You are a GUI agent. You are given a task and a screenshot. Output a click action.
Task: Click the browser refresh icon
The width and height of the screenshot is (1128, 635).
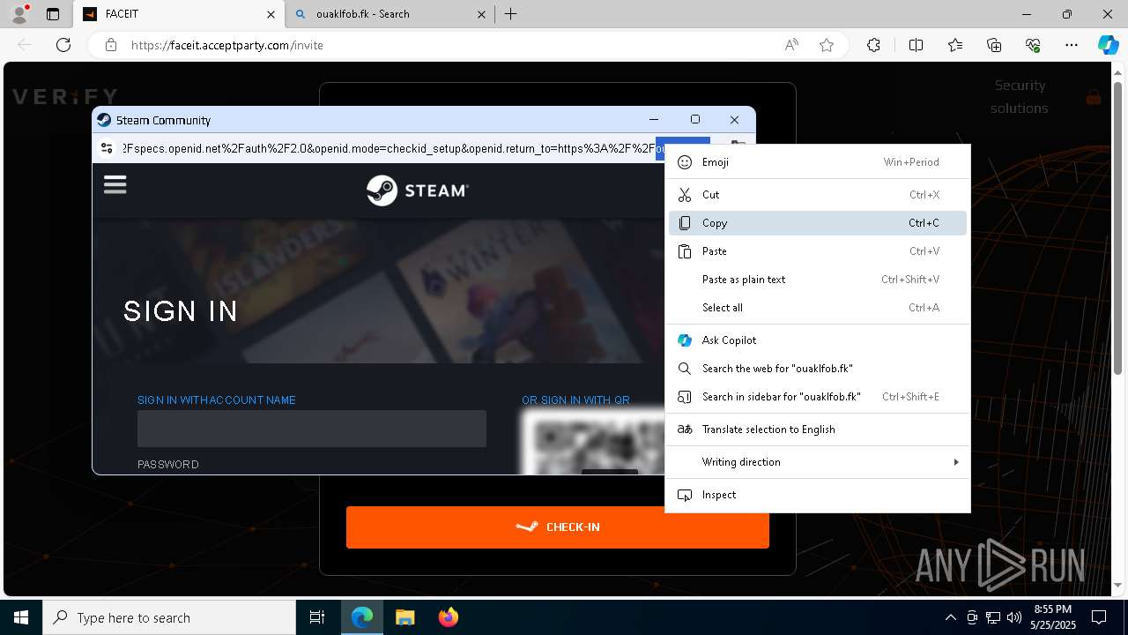click(x=63, y=45)
